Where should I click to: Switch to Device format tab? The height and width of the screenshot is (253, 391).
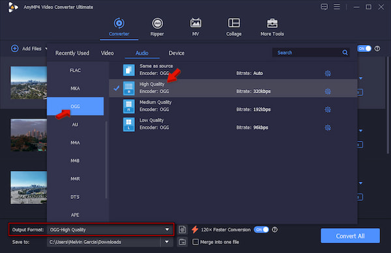point(177,53)
